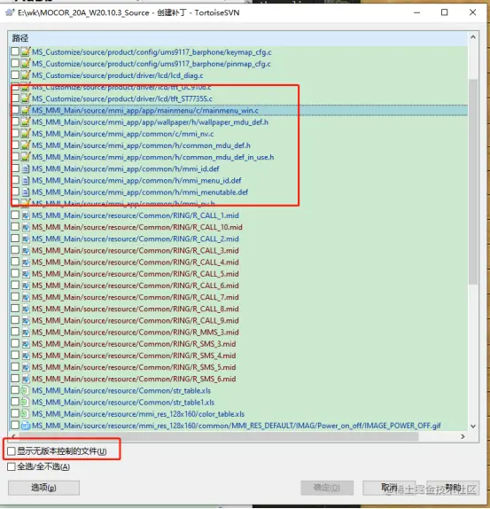Screen dimensions: 490x509
Task: Click file icon of lcd_diag.c row
Action: coord(26,75)
